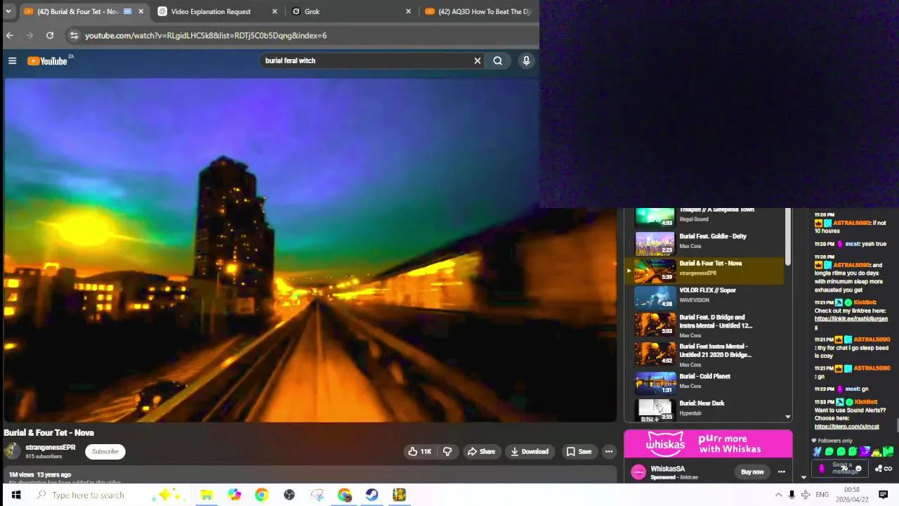Open WhiskasSA ad options menu
Viewport: 899px width, 506px height.
(782, 472)
